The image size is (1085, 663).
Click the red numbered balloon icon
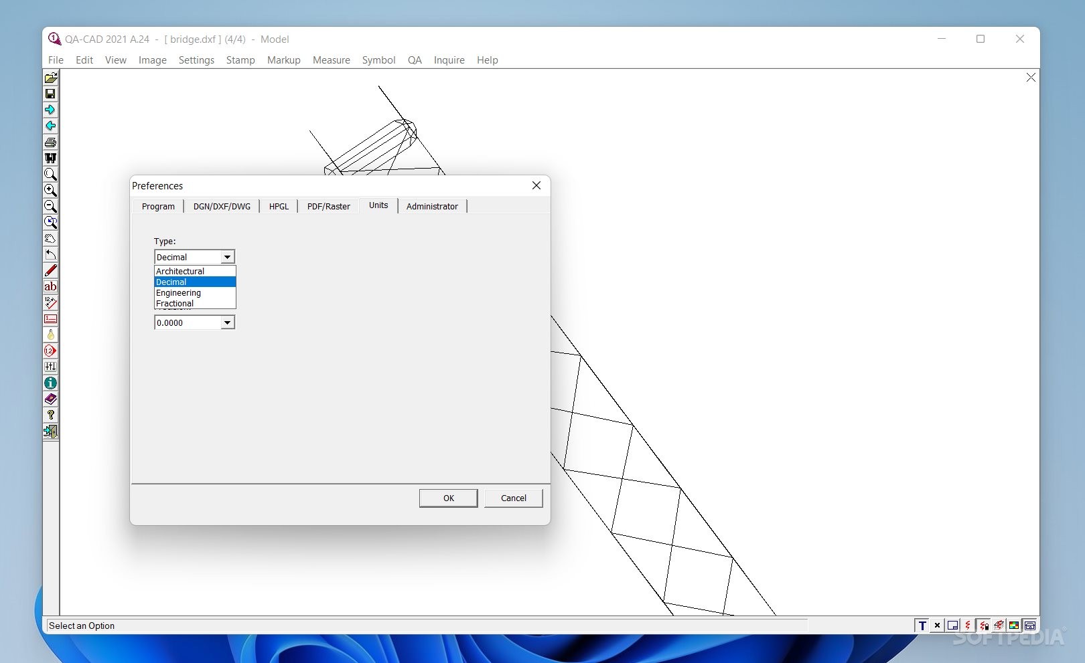50,351
